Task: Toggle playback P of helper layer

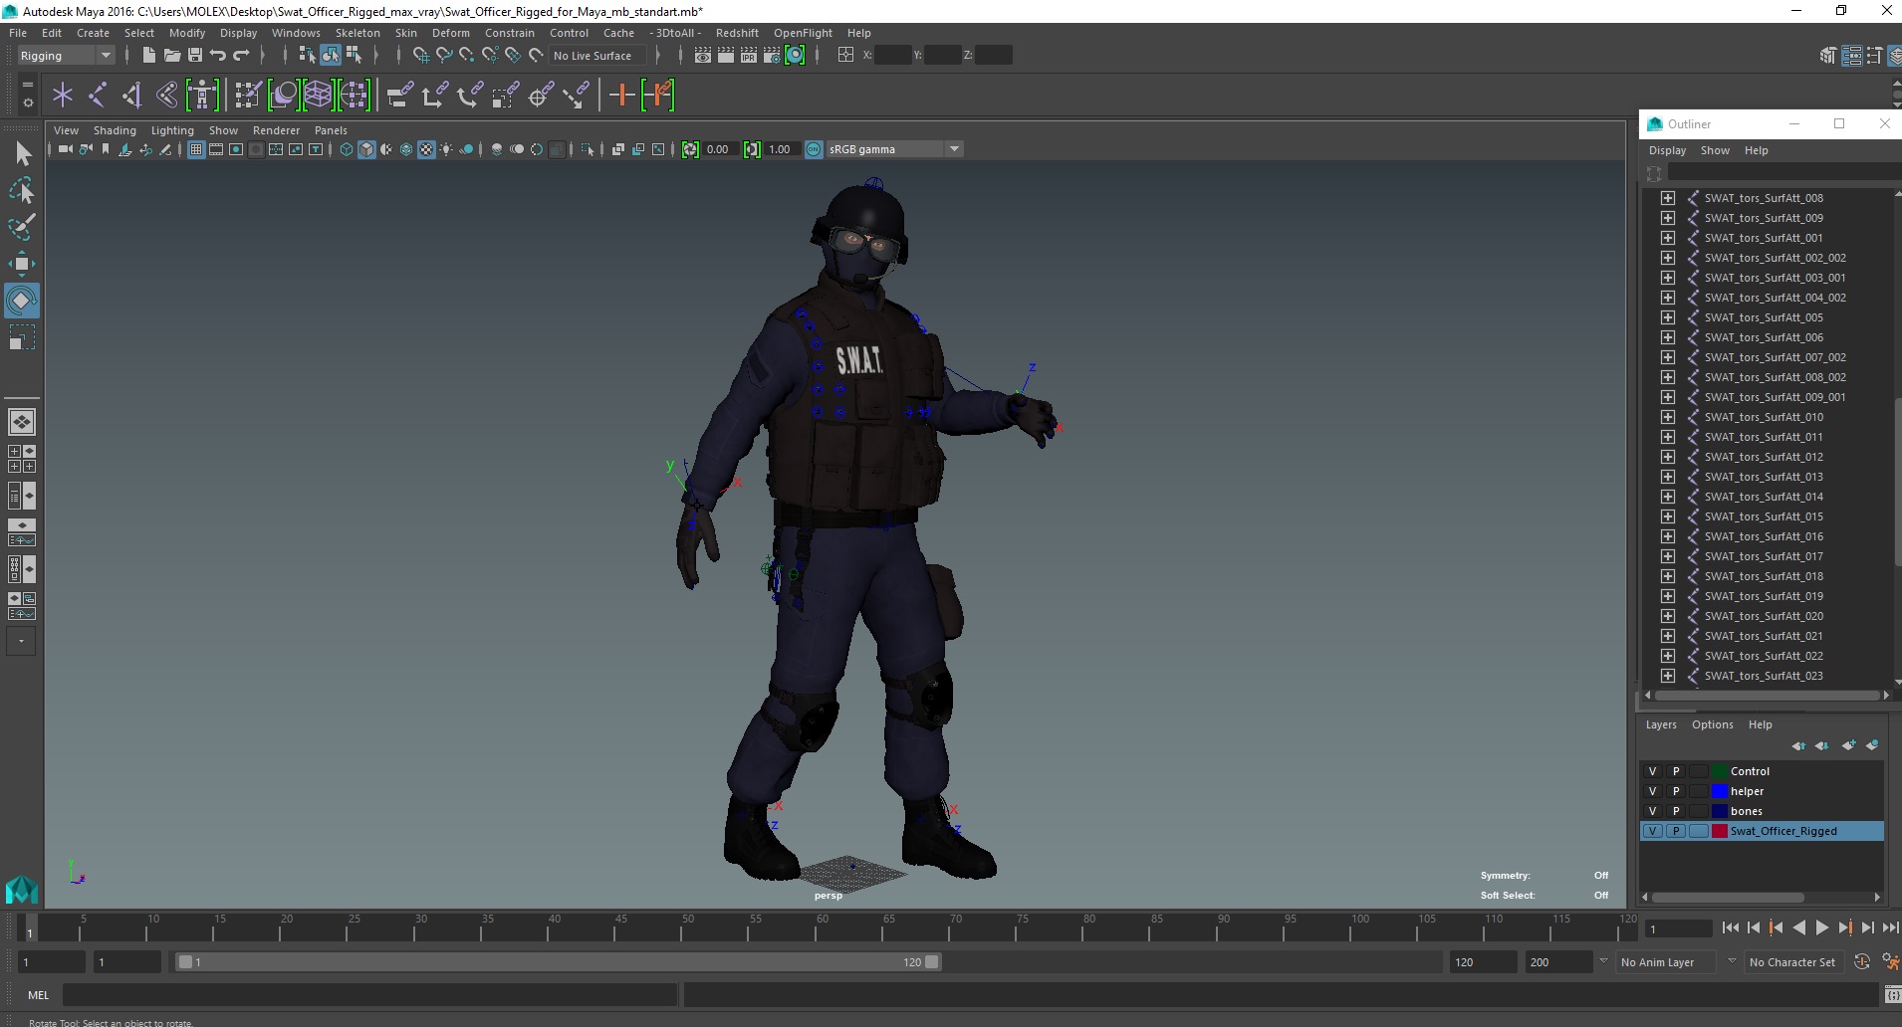Action: (1676, 791)
